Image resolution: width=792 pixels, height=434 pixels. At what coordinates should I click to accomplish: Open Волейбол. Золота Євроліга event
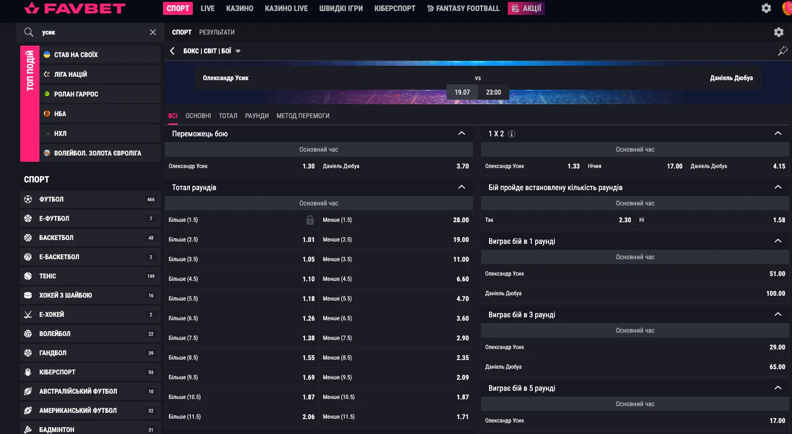(x=100, y=153)
